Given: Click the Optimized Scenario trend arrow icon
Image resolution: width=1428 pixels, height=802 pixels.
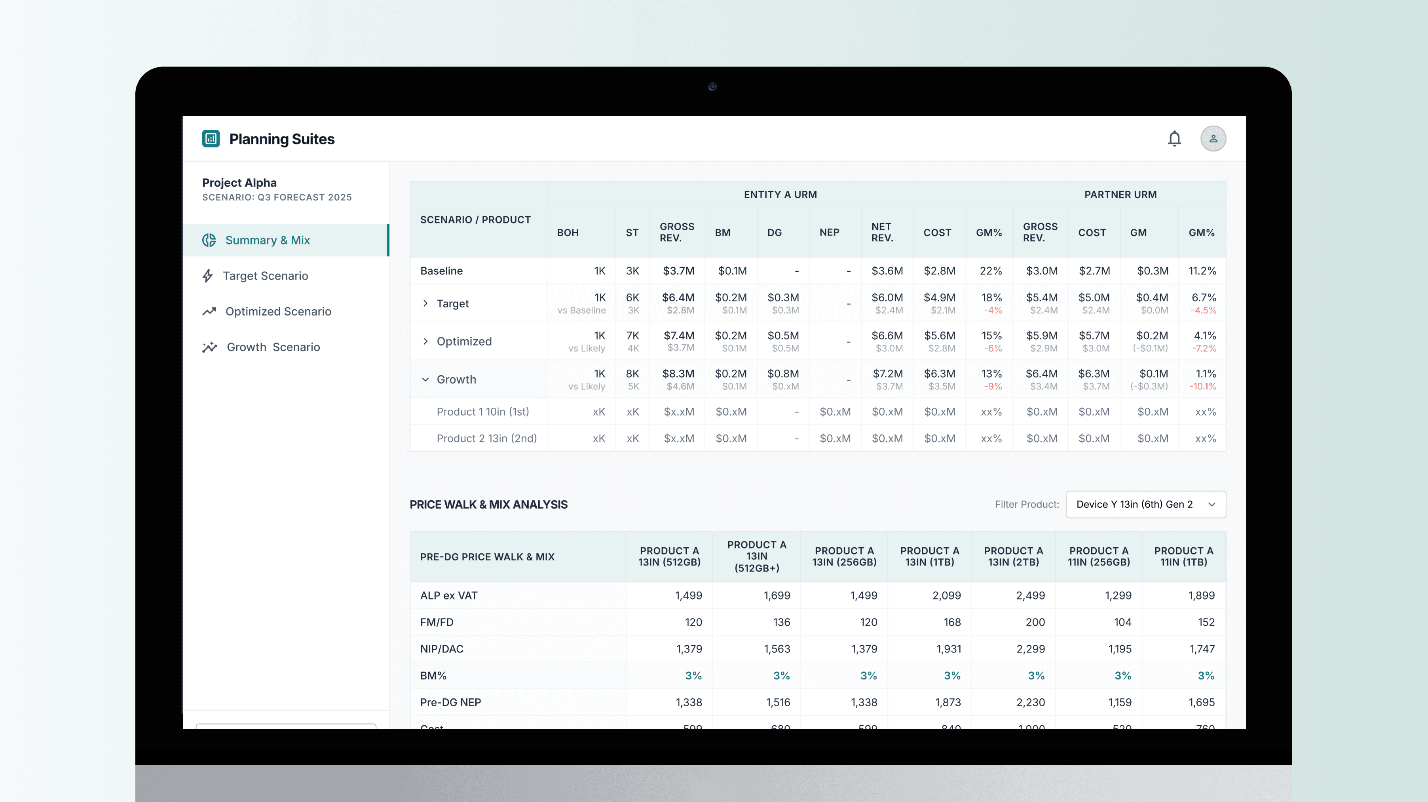Looking at the screenshot, I should (x=209, y=311).
